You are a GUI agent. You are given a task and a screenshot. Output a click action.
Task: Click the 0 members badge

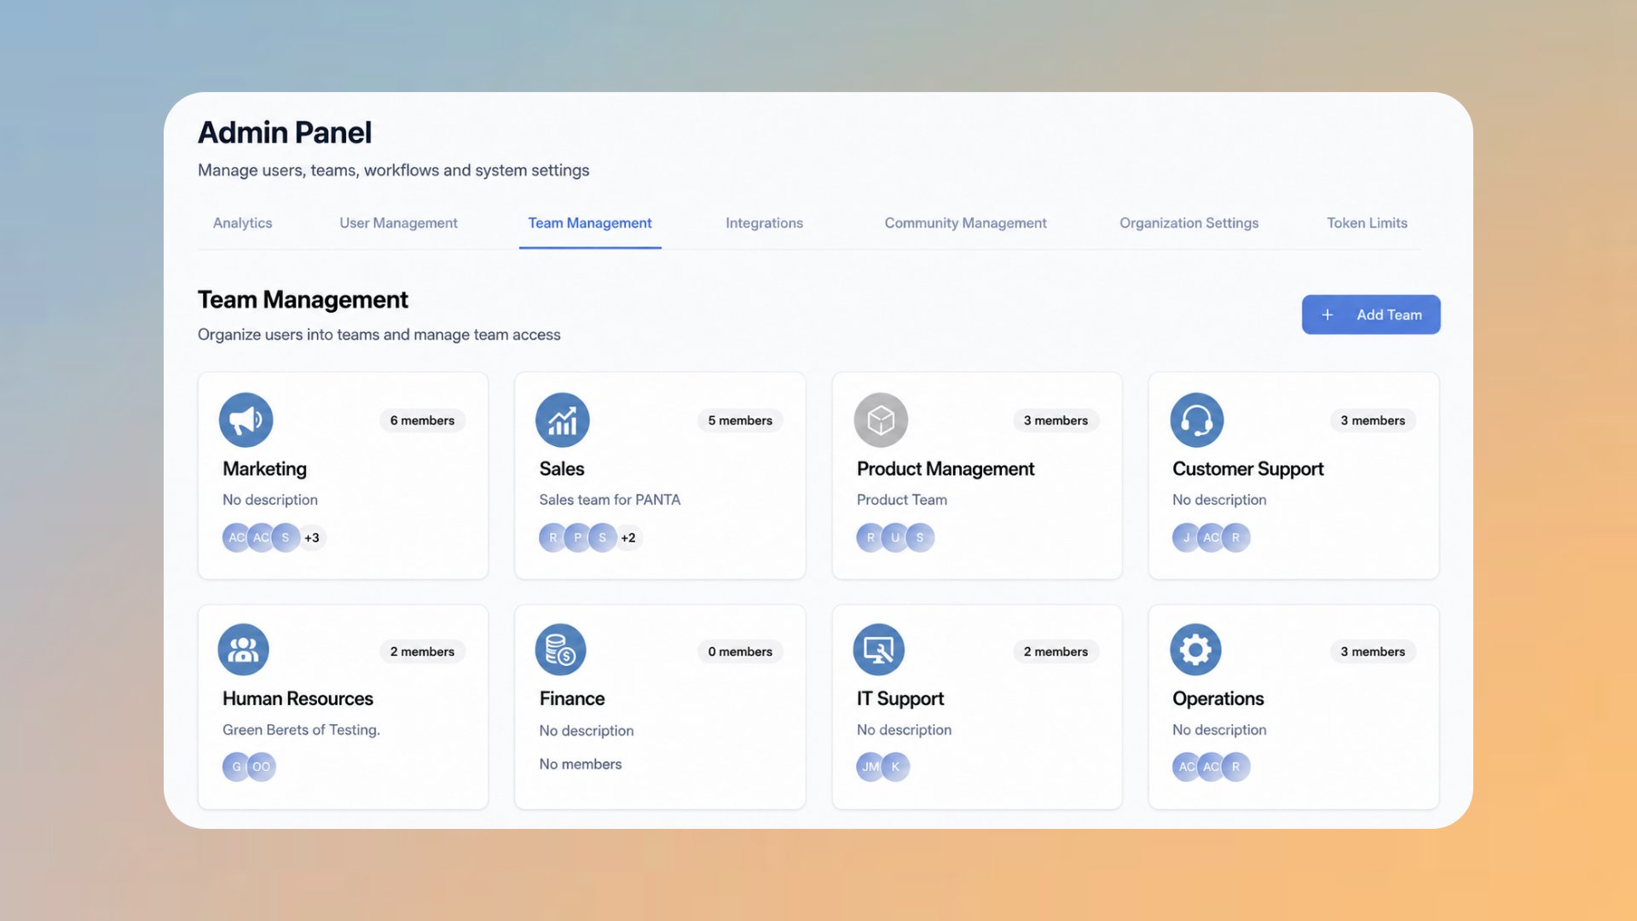740,652
